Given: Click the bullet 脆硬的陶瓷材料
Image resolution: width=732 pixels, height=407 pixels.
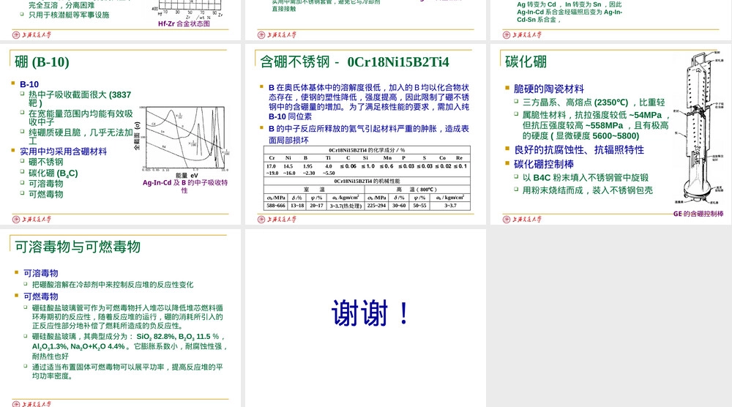Looking at the screenshot, I should click(548, 89).
